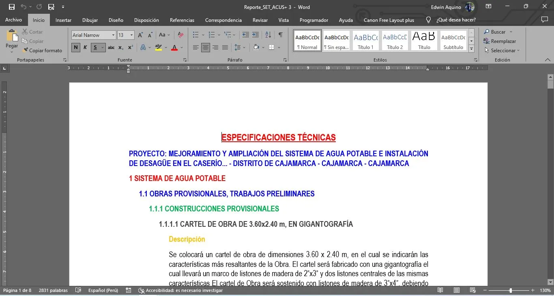Click the Save icon in the title bar
Screen dimensions: 554x296
(x=12, y=7)
